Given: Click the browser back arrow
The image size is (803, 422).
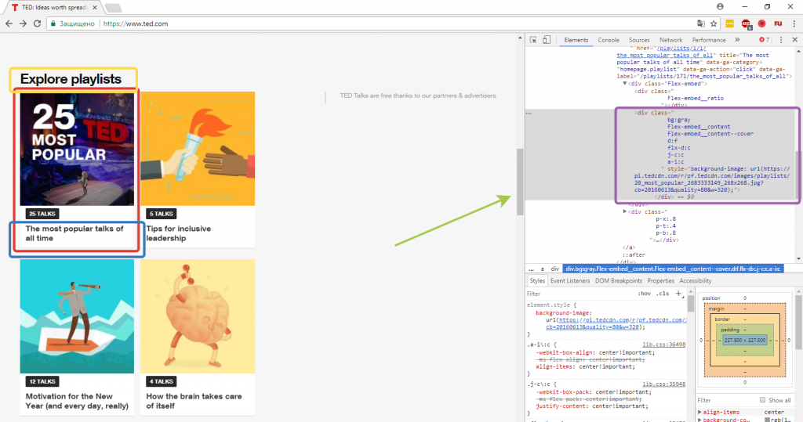Looking at the screenshot, I should click(9, 23).
